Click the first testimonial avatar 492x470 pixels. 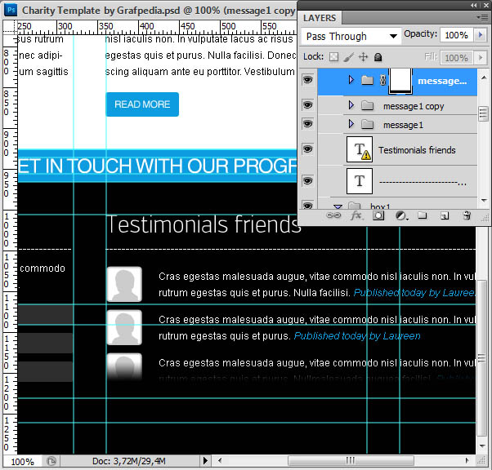(x=124, y=284)
